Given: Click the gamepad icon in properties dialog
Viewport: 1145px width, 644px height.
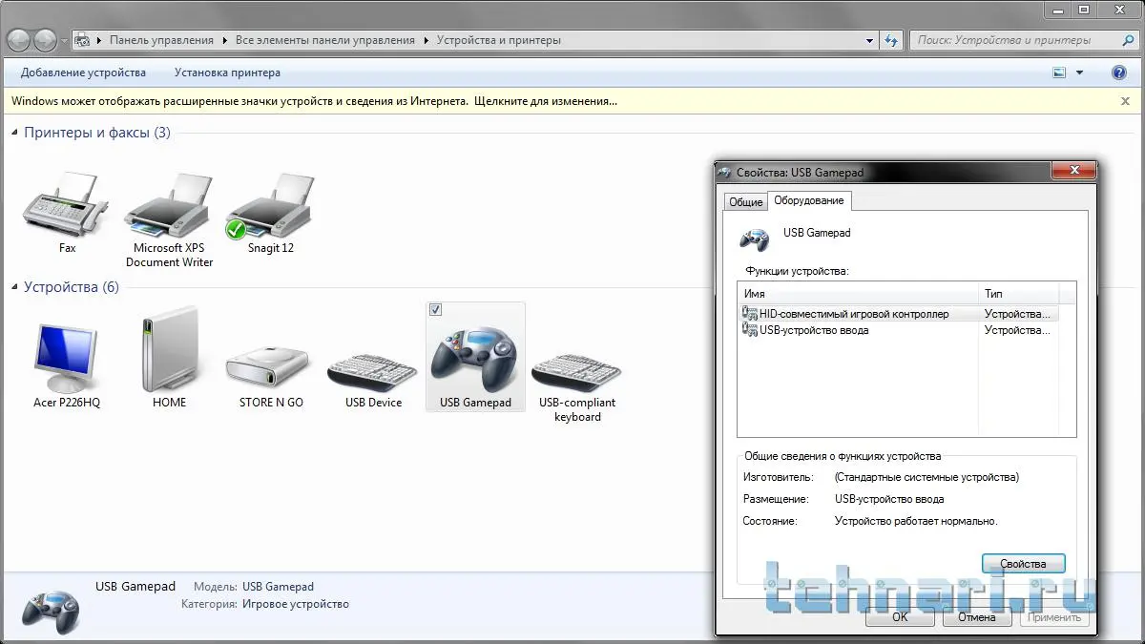Looking at the screenshot, I should click(x=755, y=238).
